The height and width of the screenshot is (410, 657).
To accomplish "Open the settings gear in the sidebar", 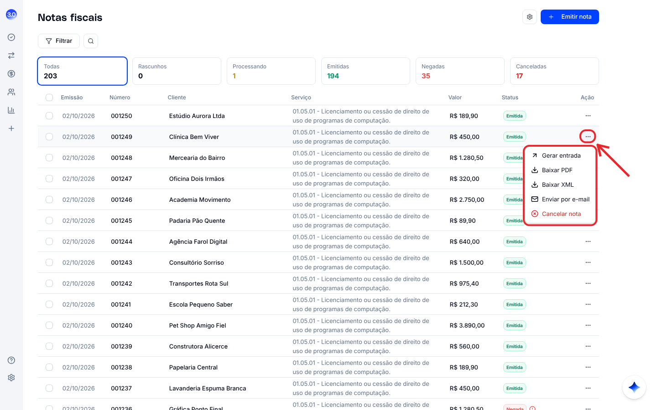I will [11, 378].
